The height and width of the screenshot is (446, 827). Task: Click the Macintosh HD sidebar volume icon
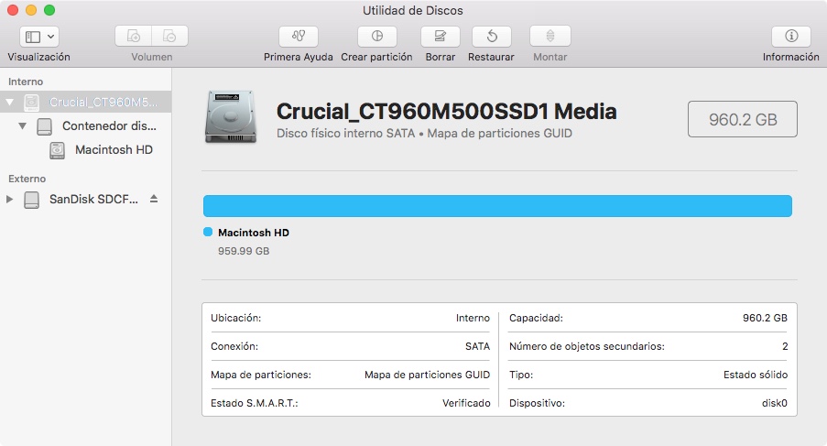pos(57,150)
